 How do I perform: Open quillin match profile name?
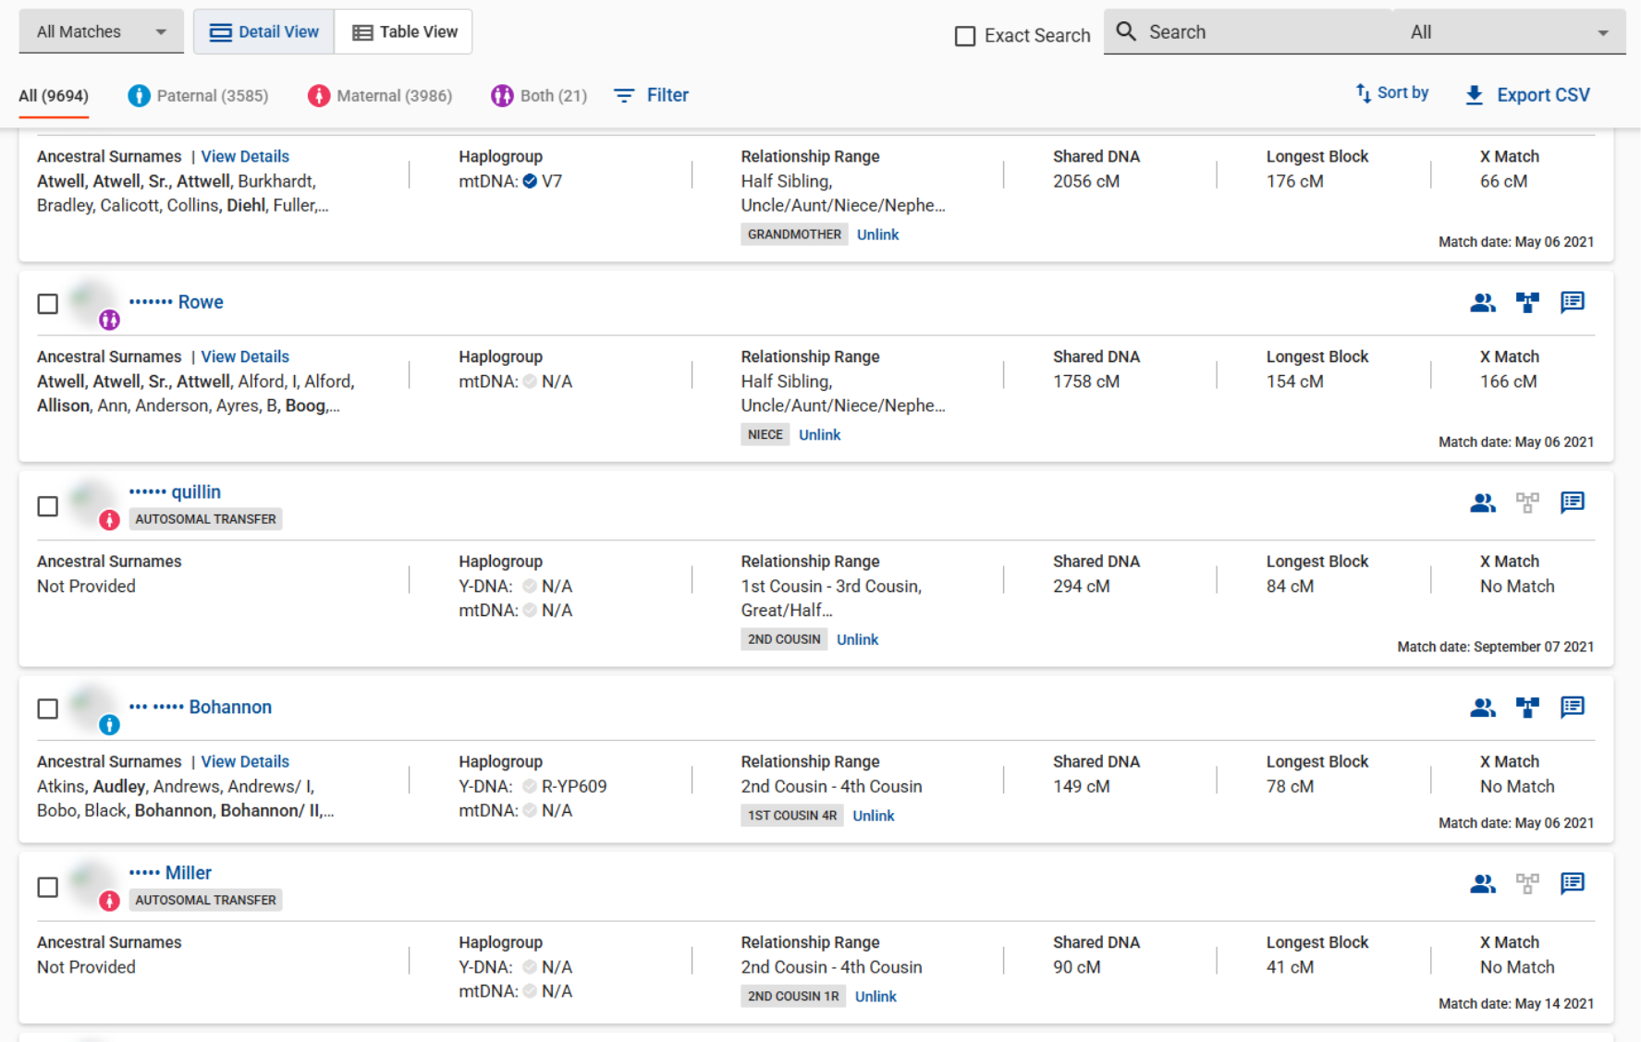coord(195,492)
